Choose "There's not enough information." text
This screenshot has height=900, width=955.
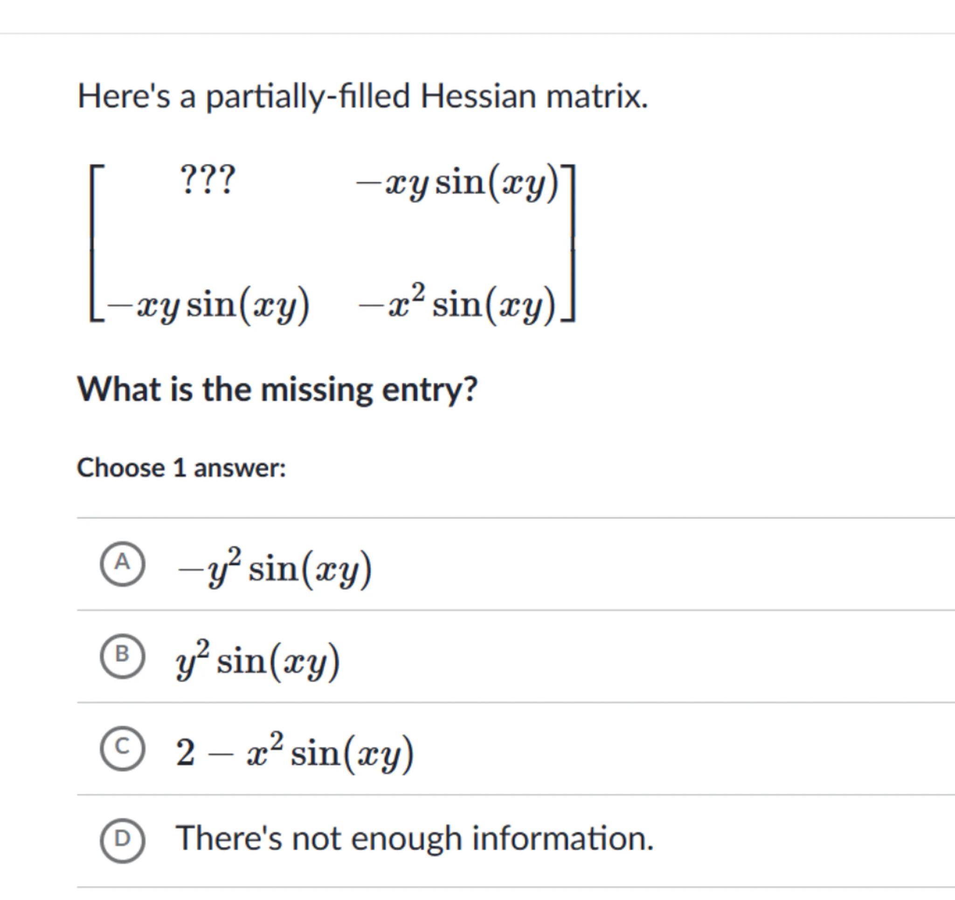click(415, 839)
